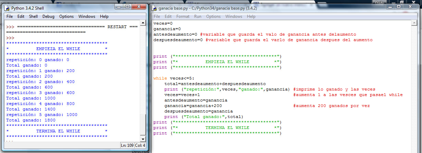Close the Python 3.4.2 Shell window

click(139, 7)
